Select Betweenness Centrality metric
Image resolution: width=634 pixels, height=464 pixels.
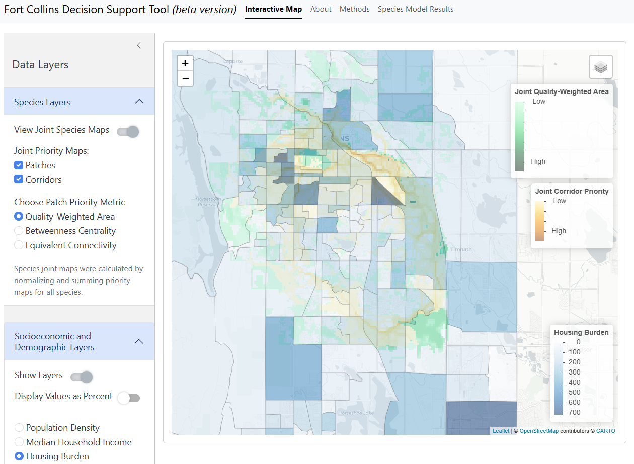19,231
